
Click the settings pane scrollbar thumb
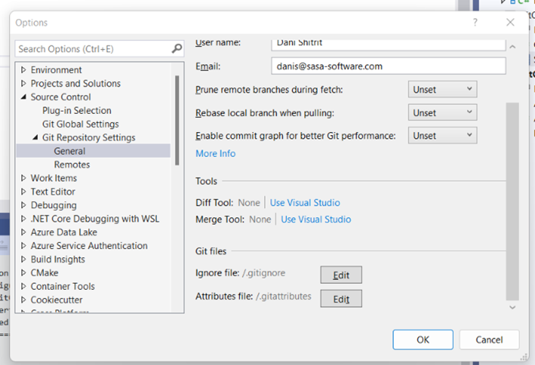click(x=512, y=201)
